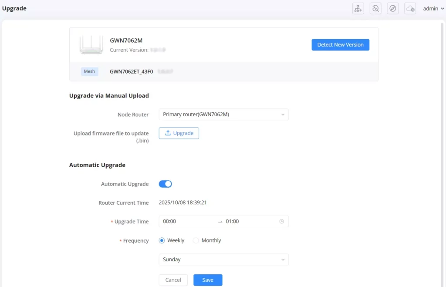Screen dimensions: 446x287
Task: Click the compass setup wizard icon
Action: tap(393, 9)
